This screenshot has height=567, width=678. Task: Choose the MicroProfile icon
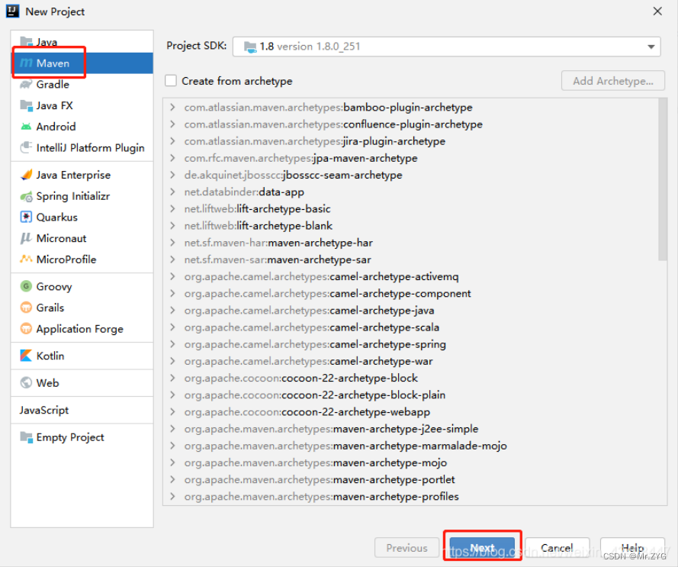pos(27,259)
